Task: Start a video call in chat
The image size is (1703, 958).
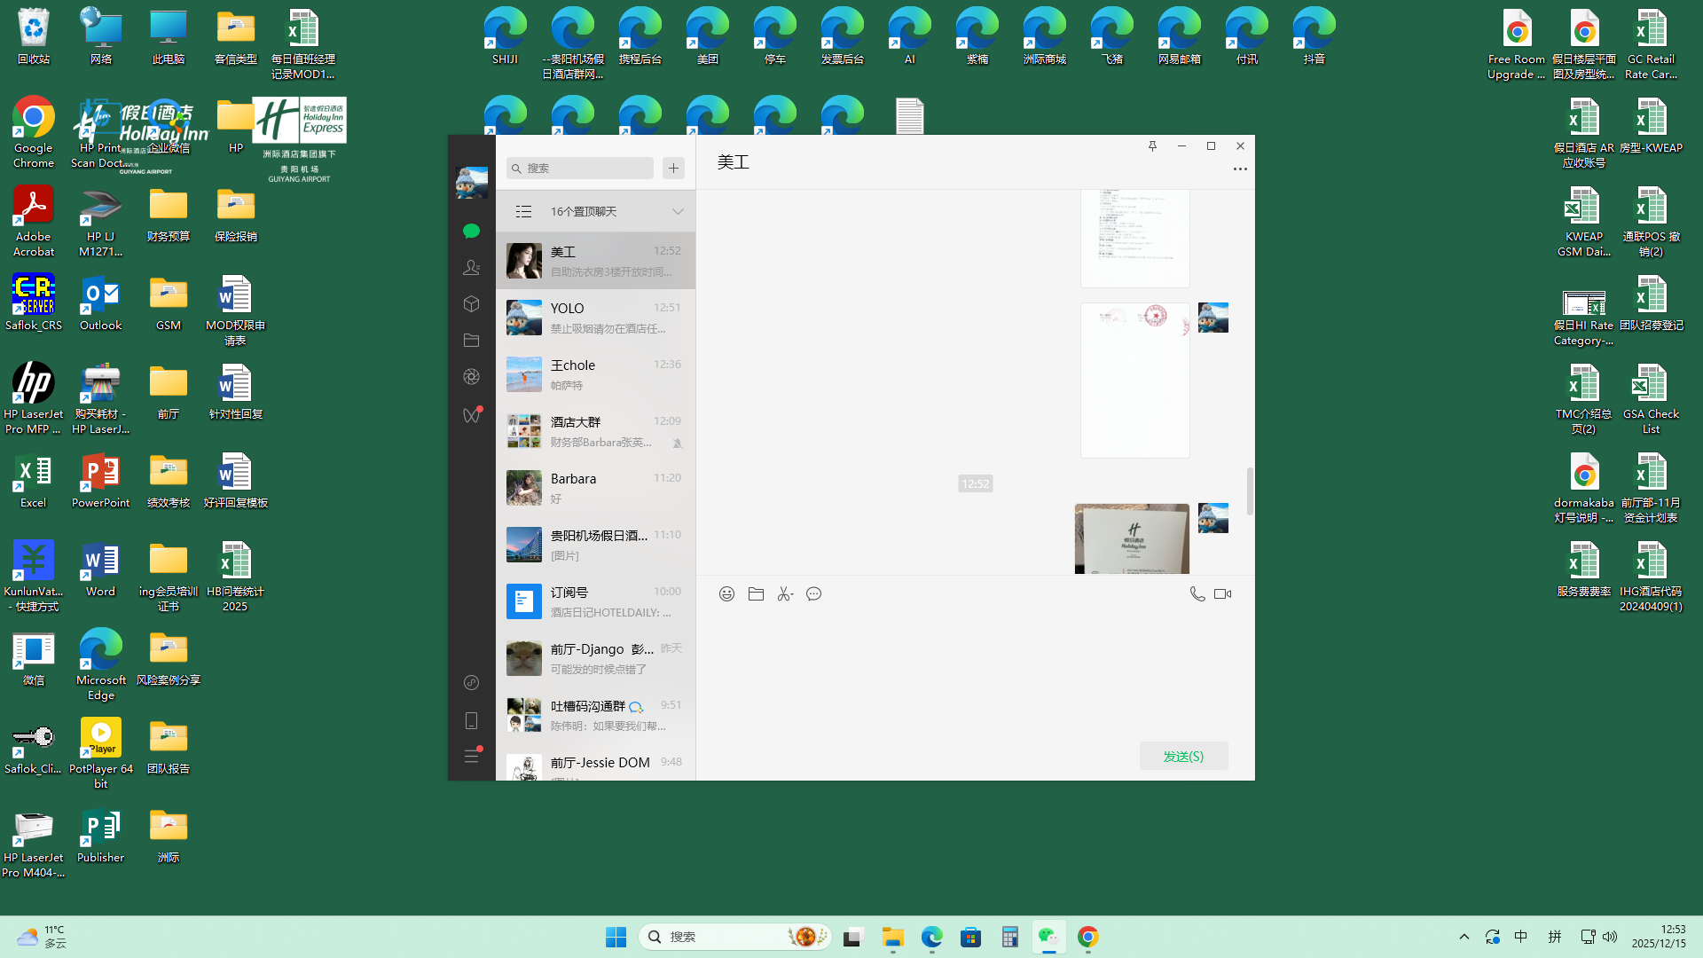Action: tap(1222, 594)
